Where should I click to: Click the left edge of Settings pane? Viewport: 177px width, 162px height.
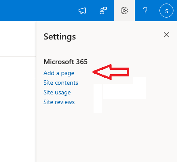(36, 91)
